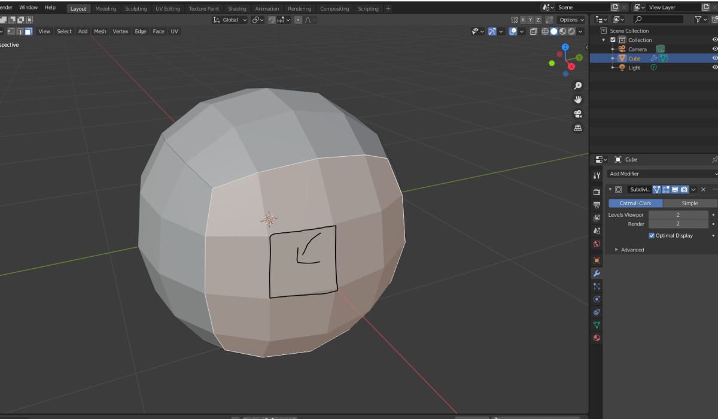Open the Help menu

coord(50,7)
